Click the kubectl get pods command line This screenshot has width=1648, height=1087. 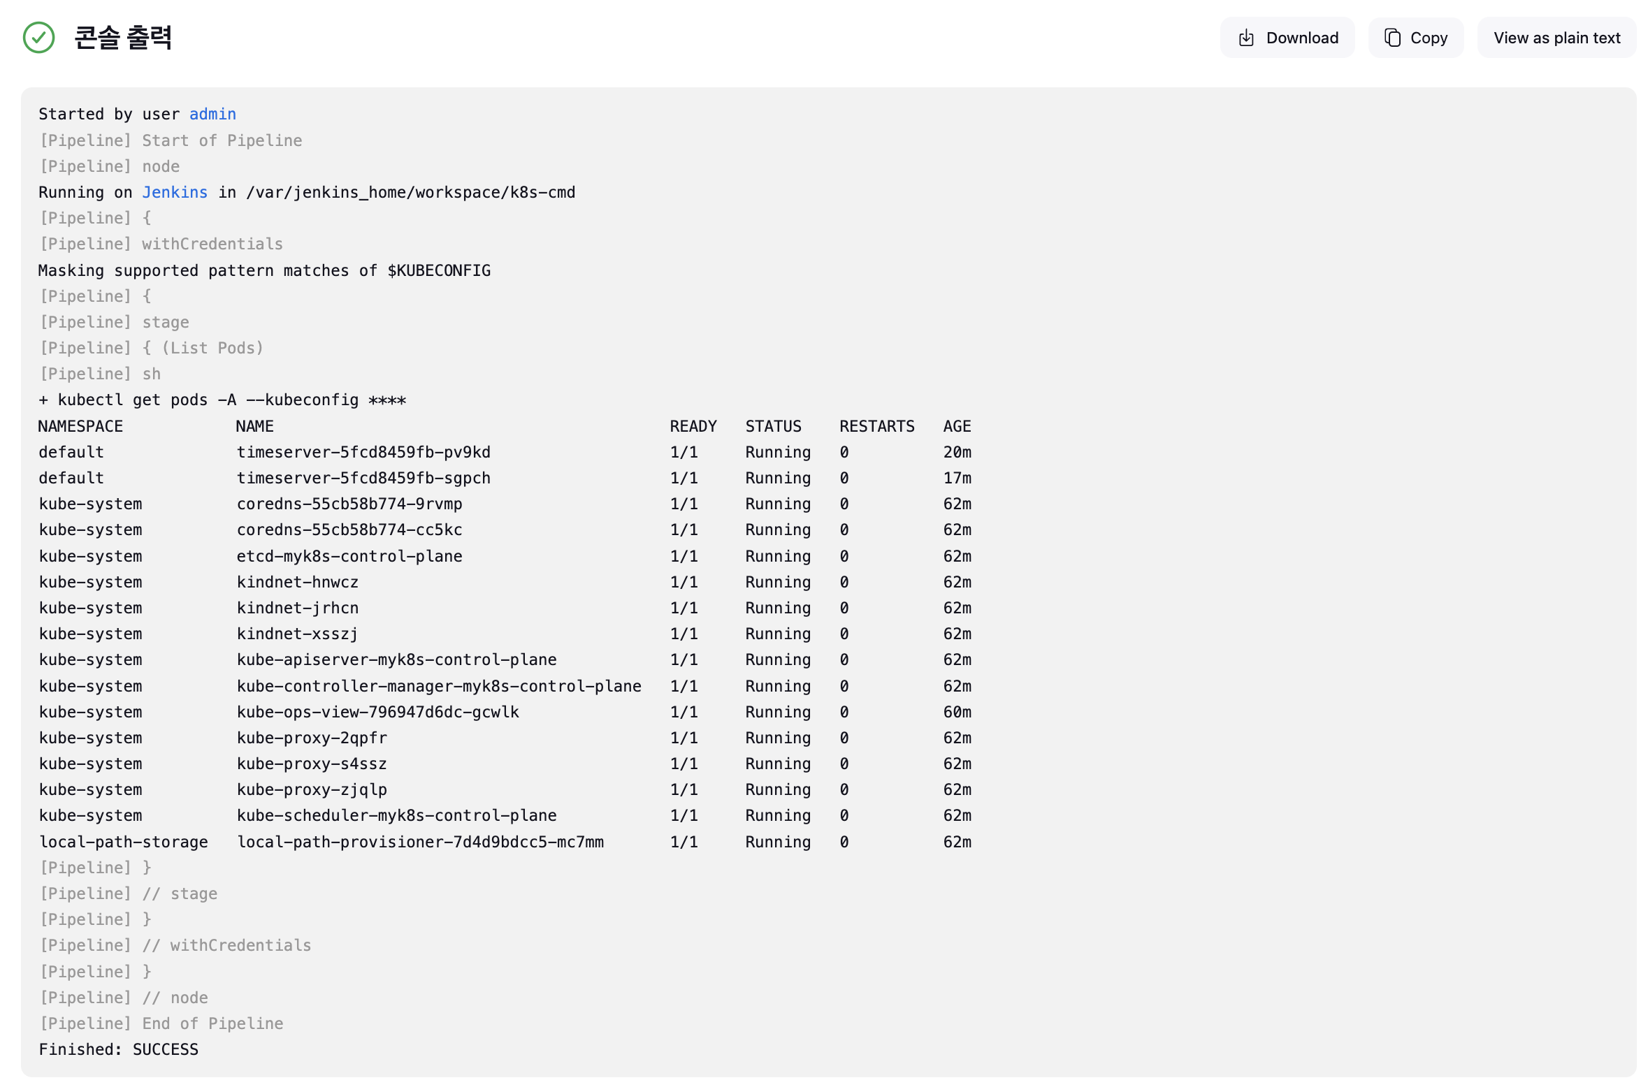(x=222, y=400)
